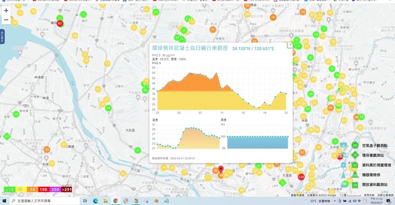Open the orange 36 station marker
Image resolution: width=395 pixels, height=205 pixels.
click(x=273, y=17)
